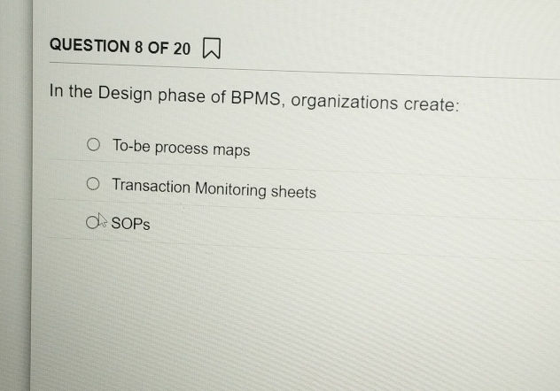Click the 'To-be process maps' answer text
The image size is (560, 391).
tap(181, 148)
